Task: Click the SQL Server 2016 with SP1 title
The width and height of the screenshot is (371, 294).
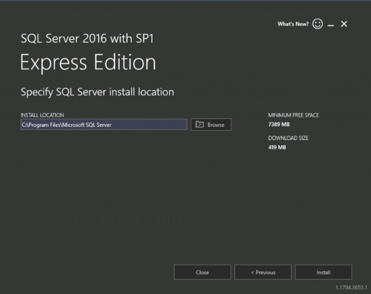Action: click(87, 38)
